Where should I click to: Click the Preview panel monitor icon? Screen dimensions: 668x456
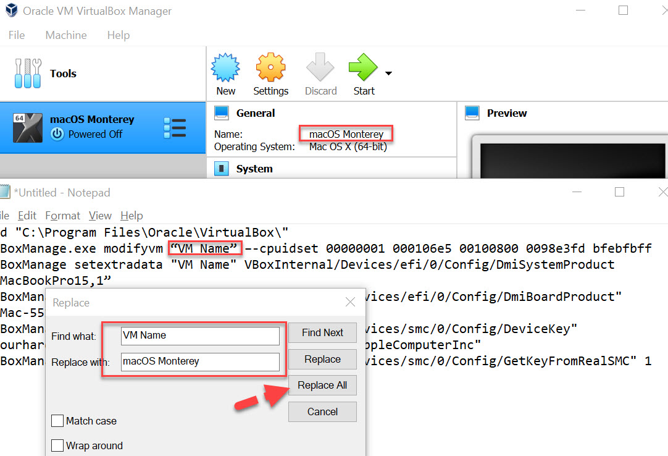click(x=472, y=113)
